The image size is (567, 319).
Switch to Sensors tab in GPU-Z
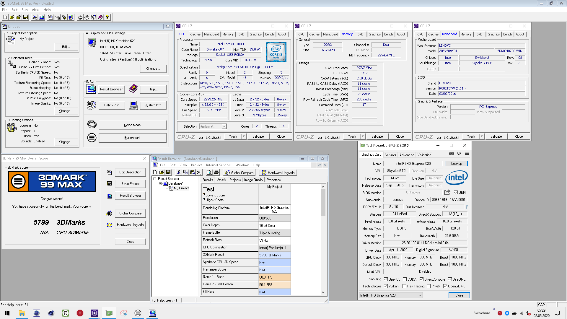pyautogui.click(x=390, y=155)
